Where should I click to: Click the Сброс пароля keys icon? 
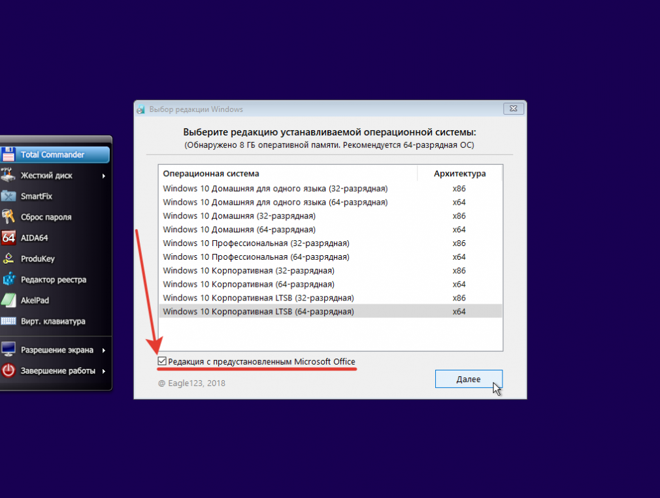pyautogui.click(x=8, y=217)
